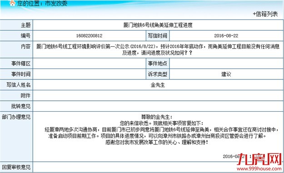Viewport: 284px width, 173px height.
Task: Click the 附件 row label
Action: tap(25, 95)
